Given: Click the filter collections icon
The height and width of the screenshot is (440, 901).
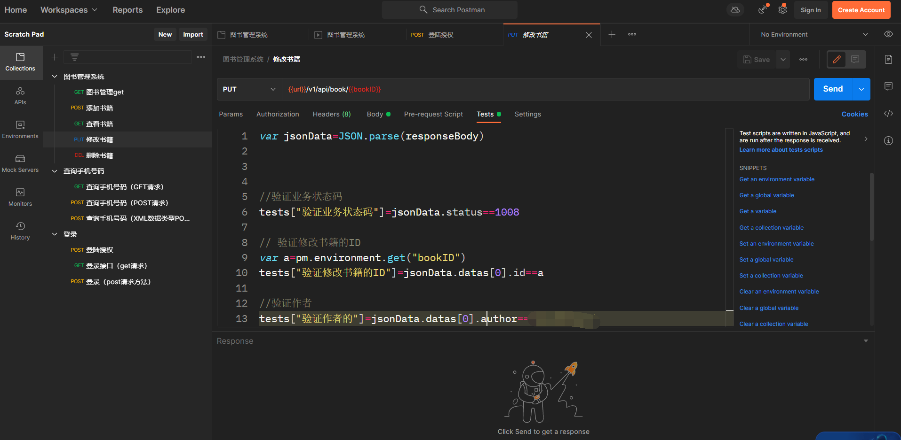Looking at the screenshot, I should pos(74,57).
